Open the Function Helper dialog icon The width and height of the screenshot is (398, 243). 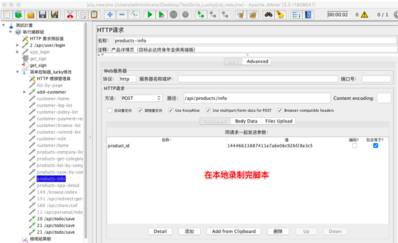pyautogui.click(x=296, y=15)
